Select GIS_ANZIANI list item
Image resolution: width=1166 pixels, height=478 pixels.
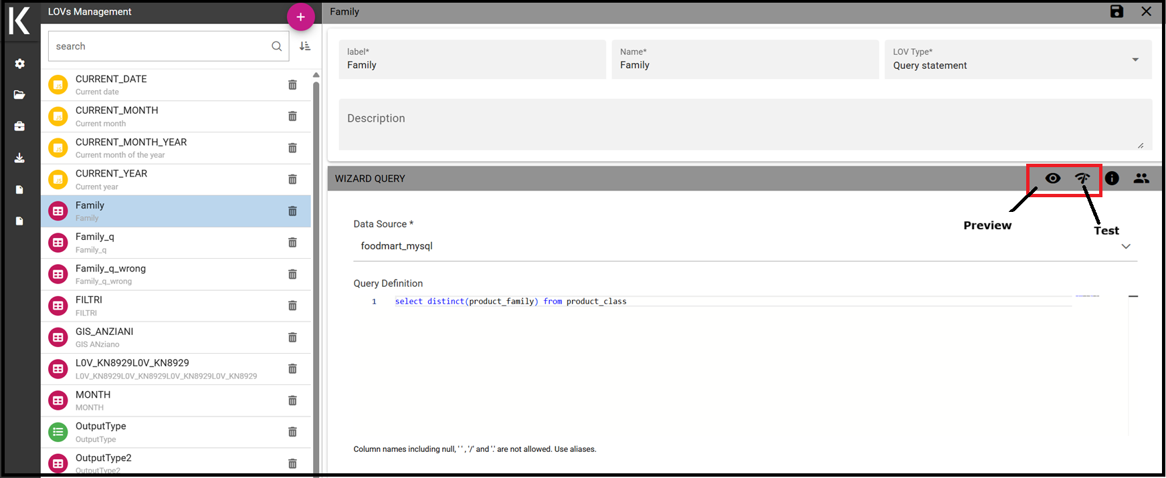pos(176,338)
